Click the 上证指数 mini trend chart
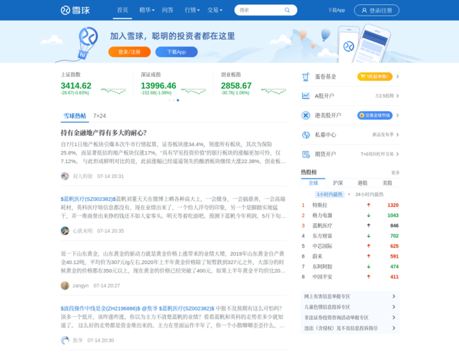The width and height of the screenshot is (459, 353). click(114, 91)
